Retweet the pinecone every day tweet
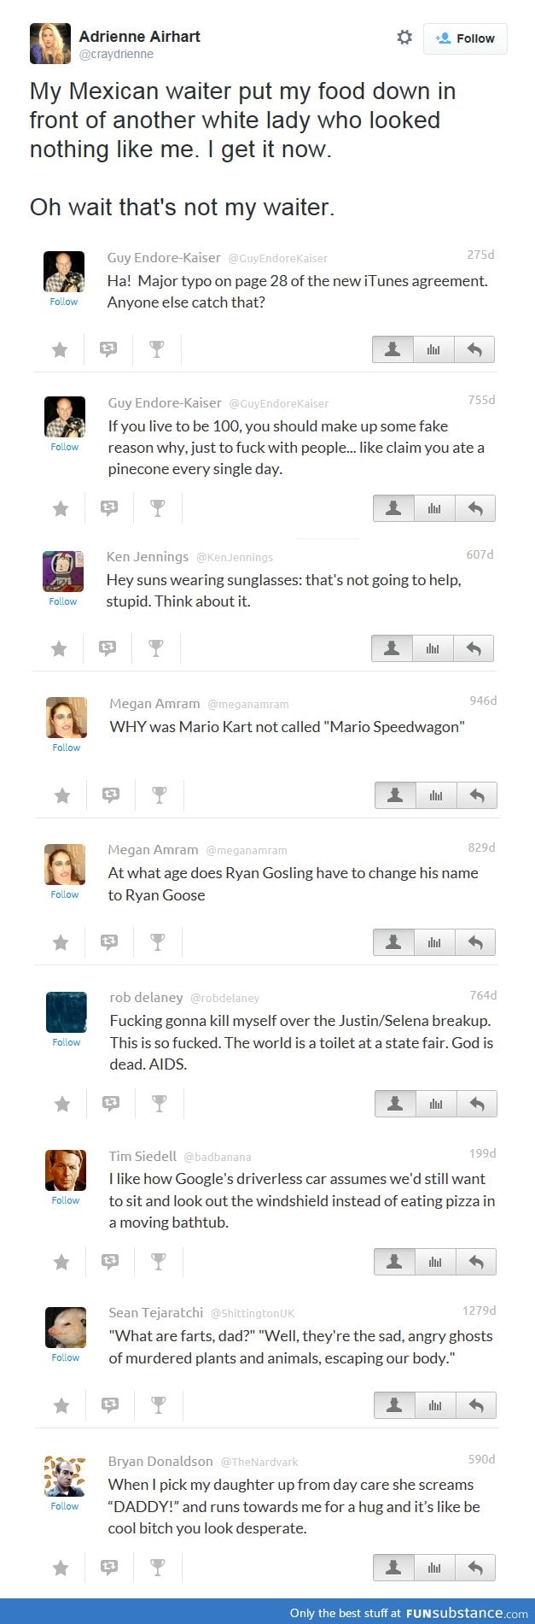Viewport: 535px width, 1624px height. [109, 508]
